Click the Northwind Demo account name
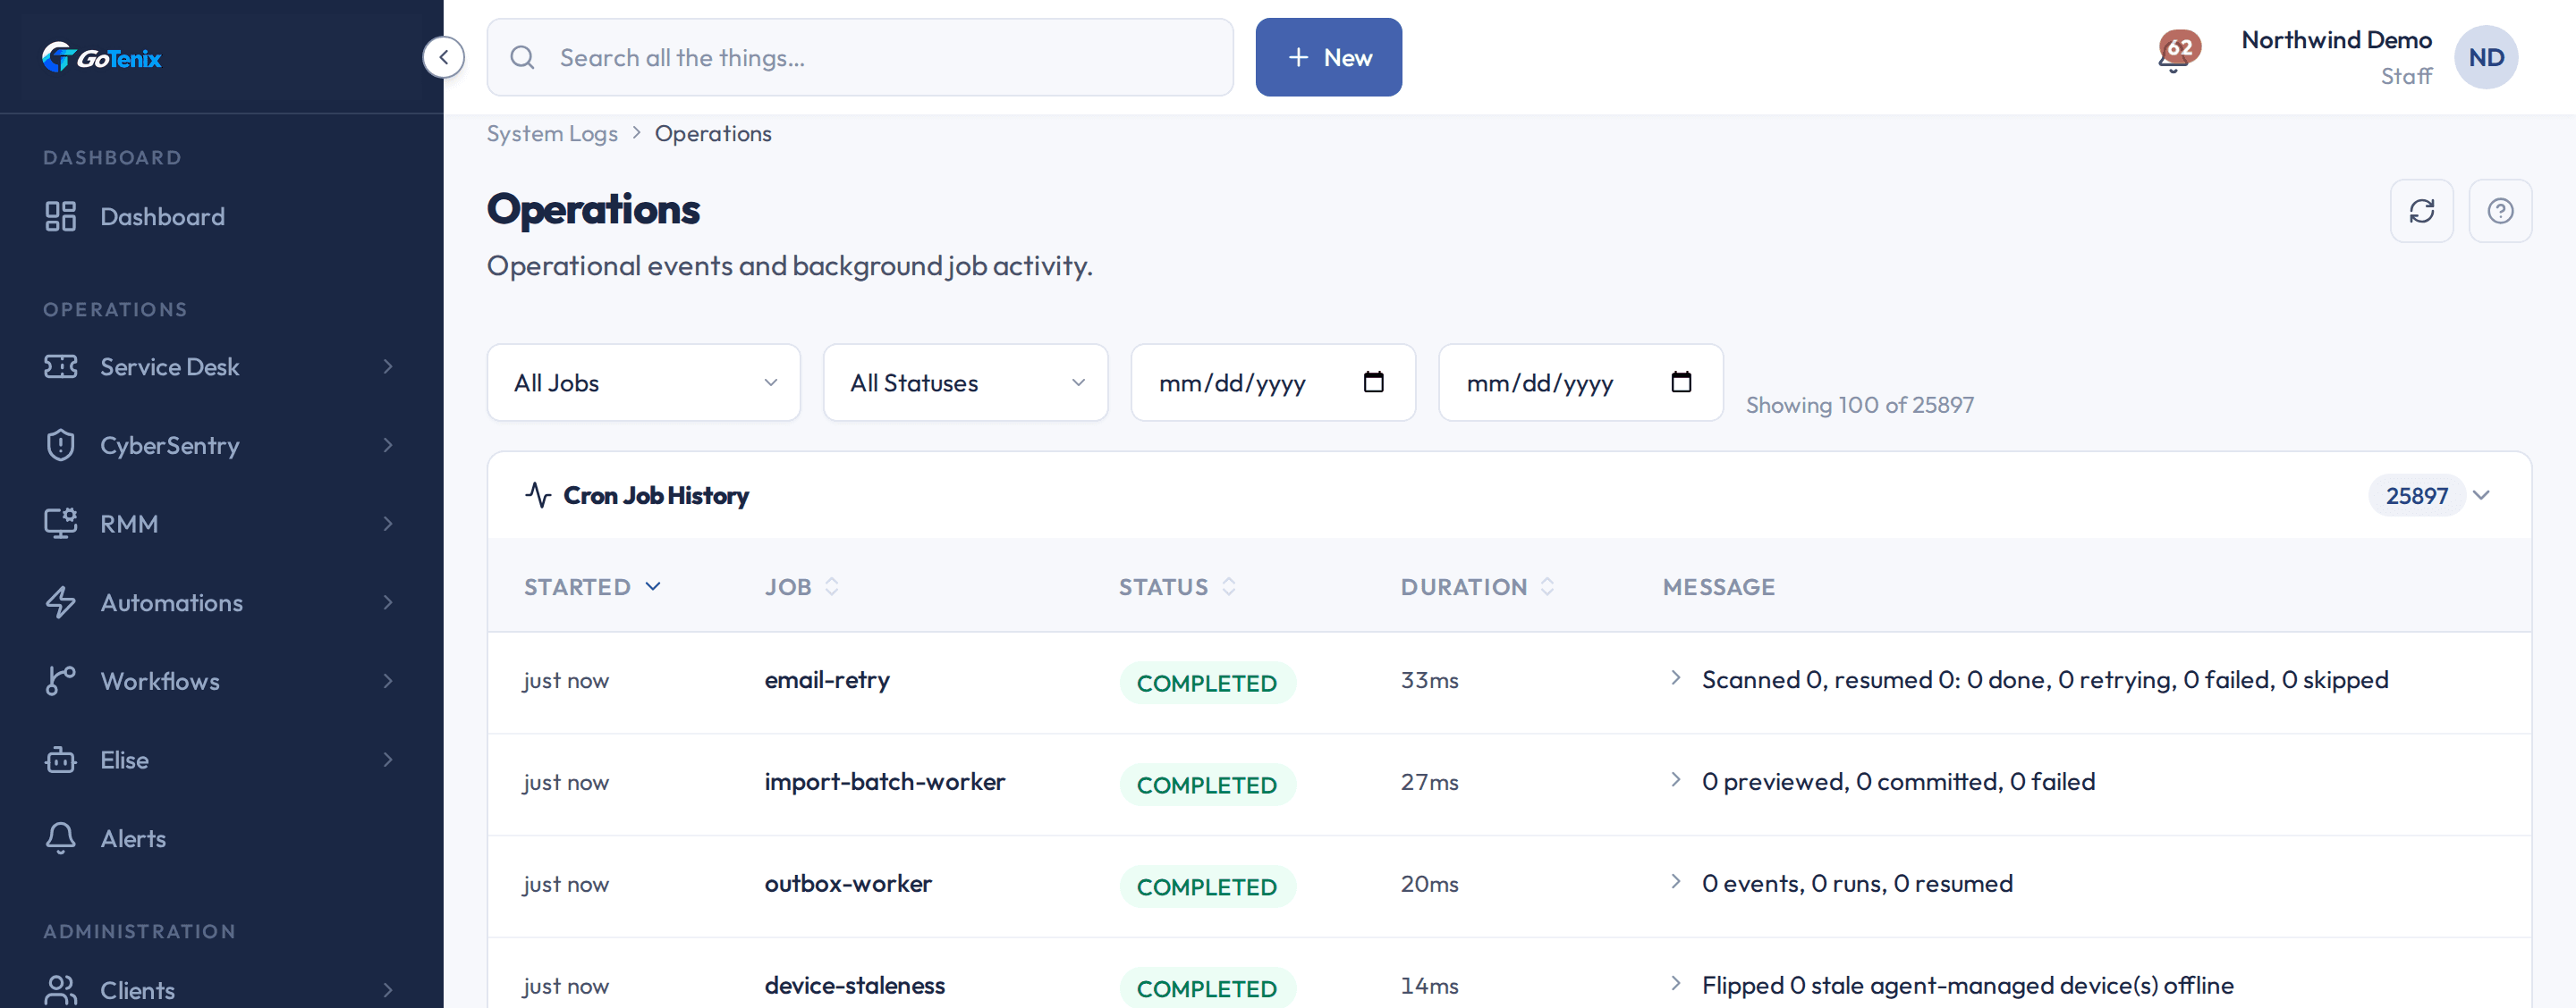 2336,40
